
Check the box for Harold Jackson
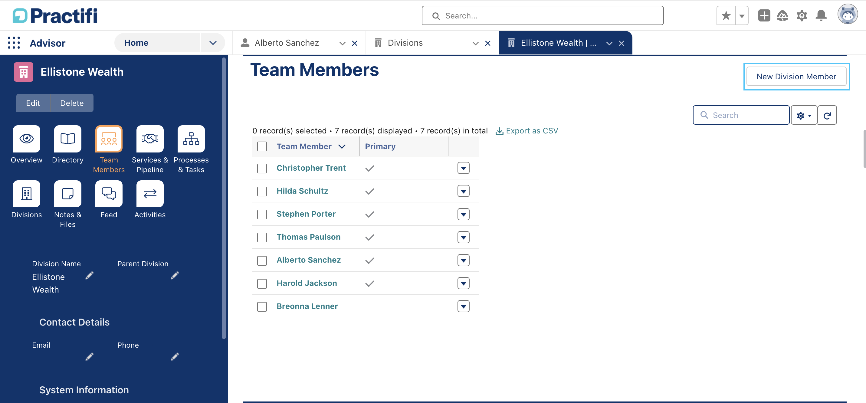click(x=262, y=284)
